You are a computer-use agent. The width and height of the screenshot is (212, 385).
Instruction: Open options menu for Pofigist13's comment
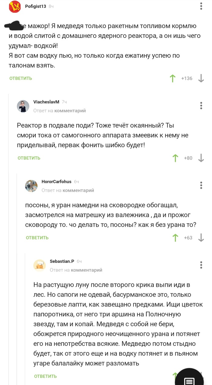(x=201, y=6)
